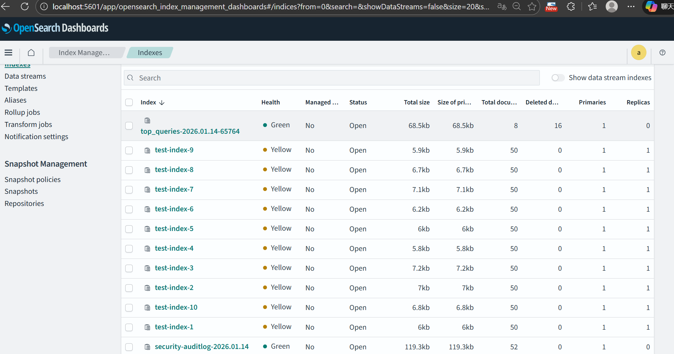Sort by Deleted documents column

point(542,102)
